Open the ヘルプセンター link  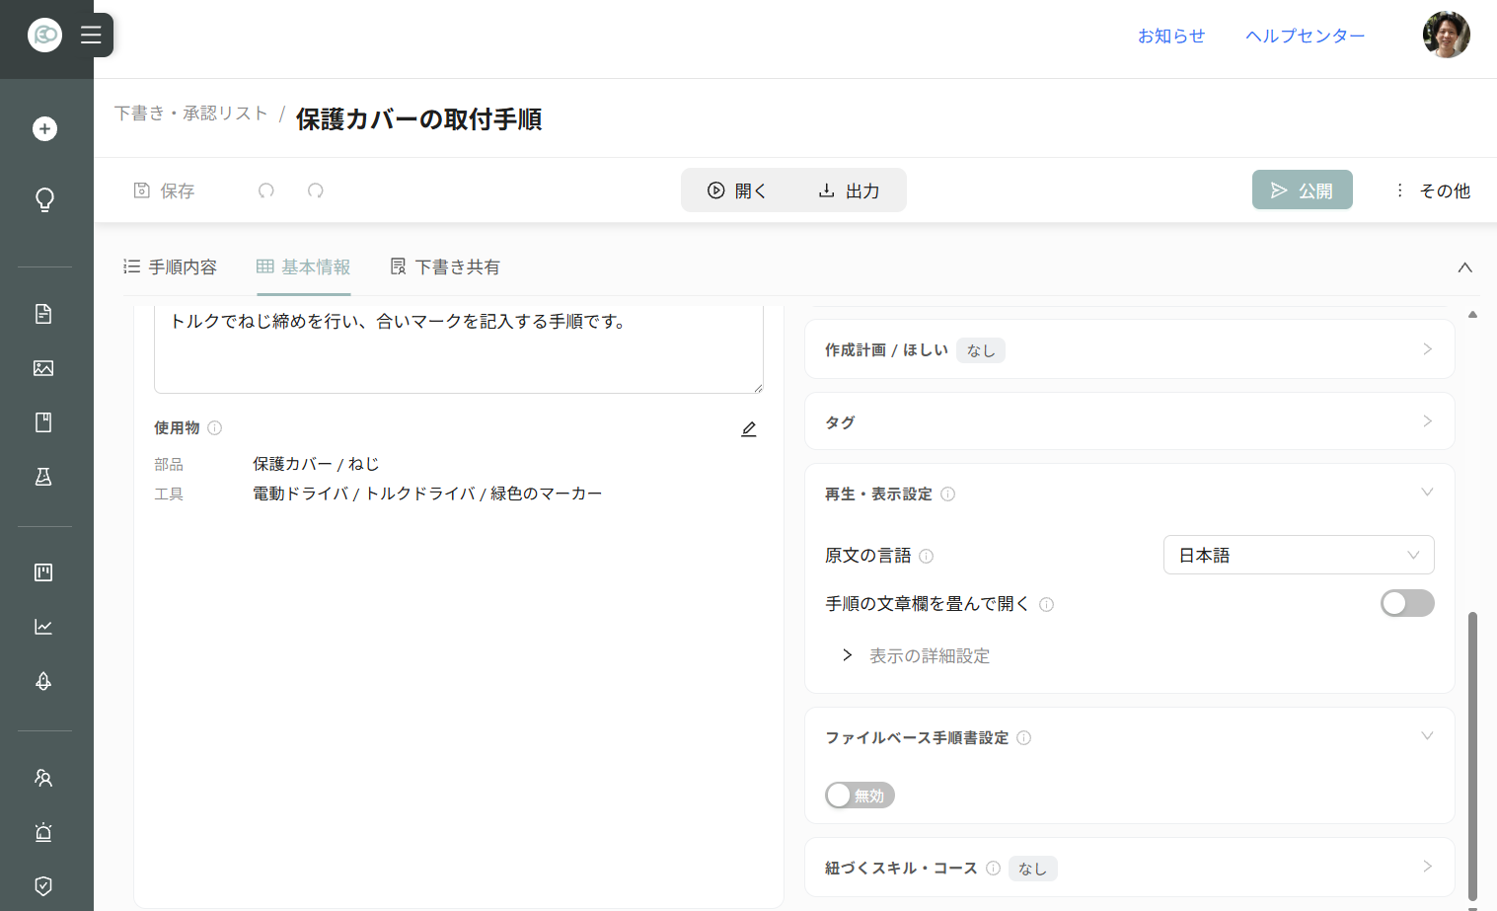click(x=1305, y=36)
